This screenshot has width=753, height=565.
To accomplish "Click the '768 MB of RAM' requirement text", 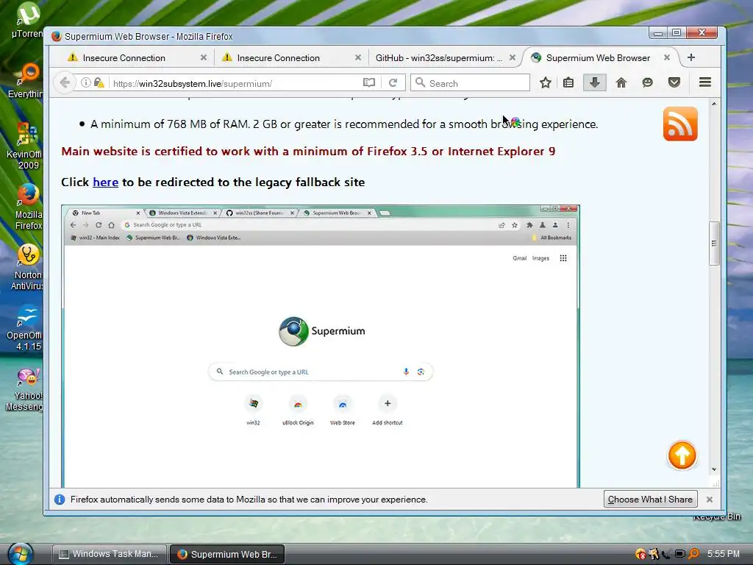I will [208, 124].
